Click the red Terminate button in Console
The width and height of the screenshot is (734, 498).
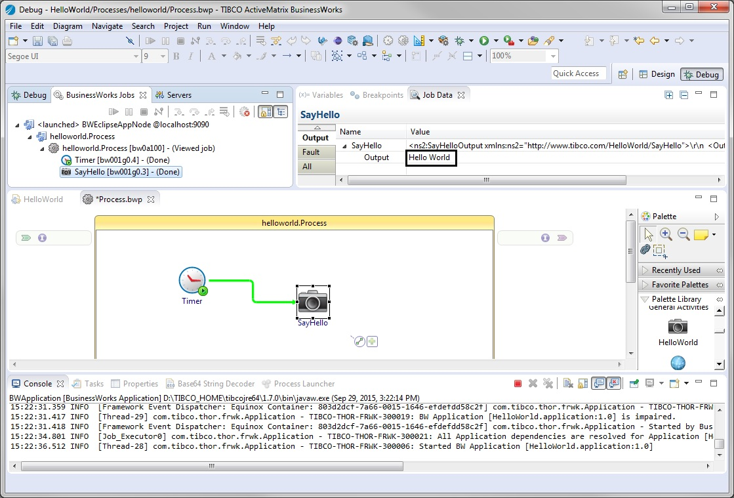(518, 384)
